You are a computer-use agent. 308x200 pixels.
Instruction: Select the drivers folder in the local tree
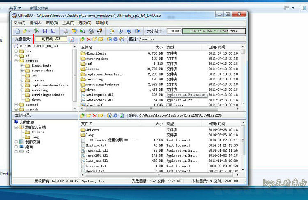point(37,132)
